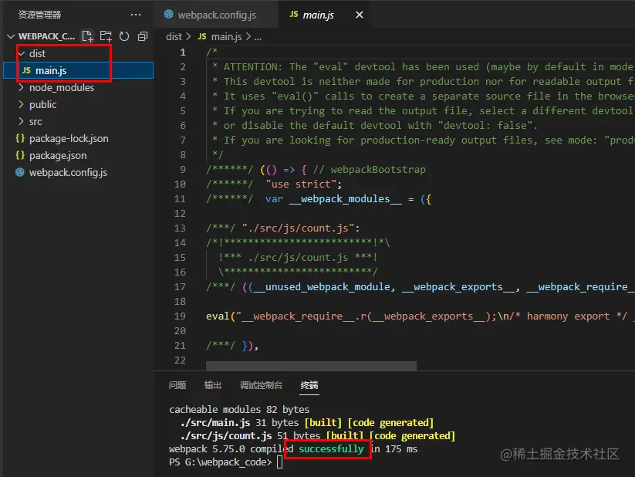Click the editor horizontal scrollbar thumb
Screen dimensions: 635x477
point(311,366)
